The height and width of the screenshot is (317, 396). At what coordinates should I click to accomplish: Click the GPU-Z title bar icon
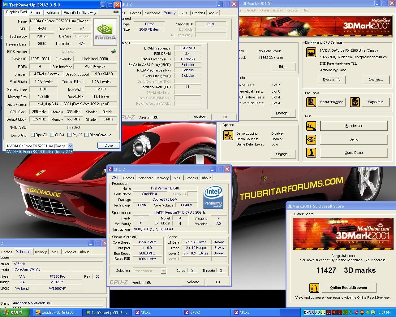pos(6,5)
